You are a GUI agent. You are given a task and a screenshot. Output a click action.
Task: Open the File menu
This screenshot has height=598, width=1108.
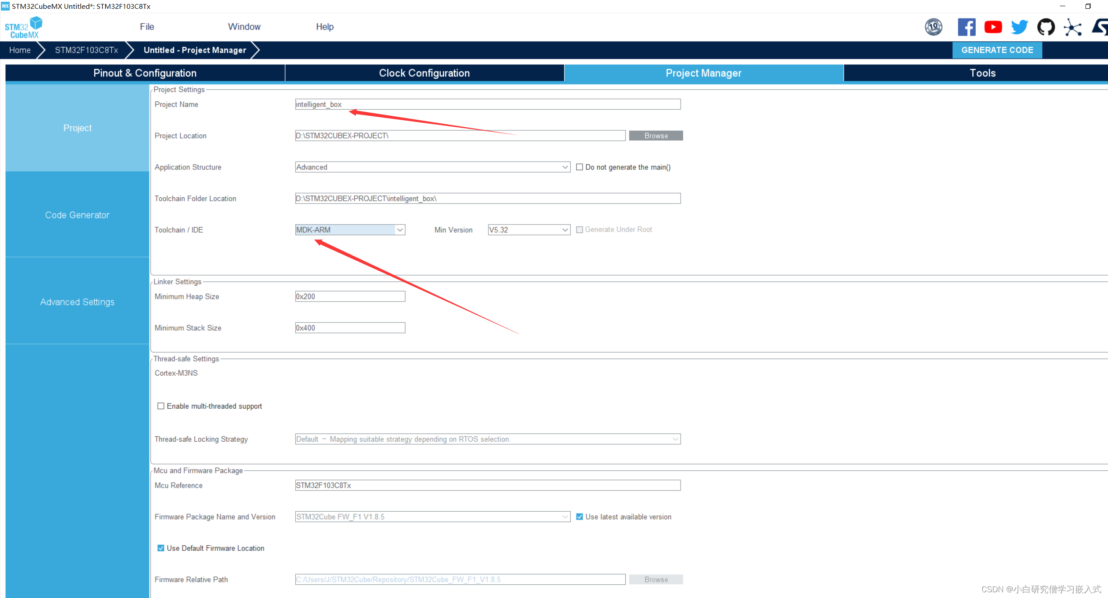point(147,27)
